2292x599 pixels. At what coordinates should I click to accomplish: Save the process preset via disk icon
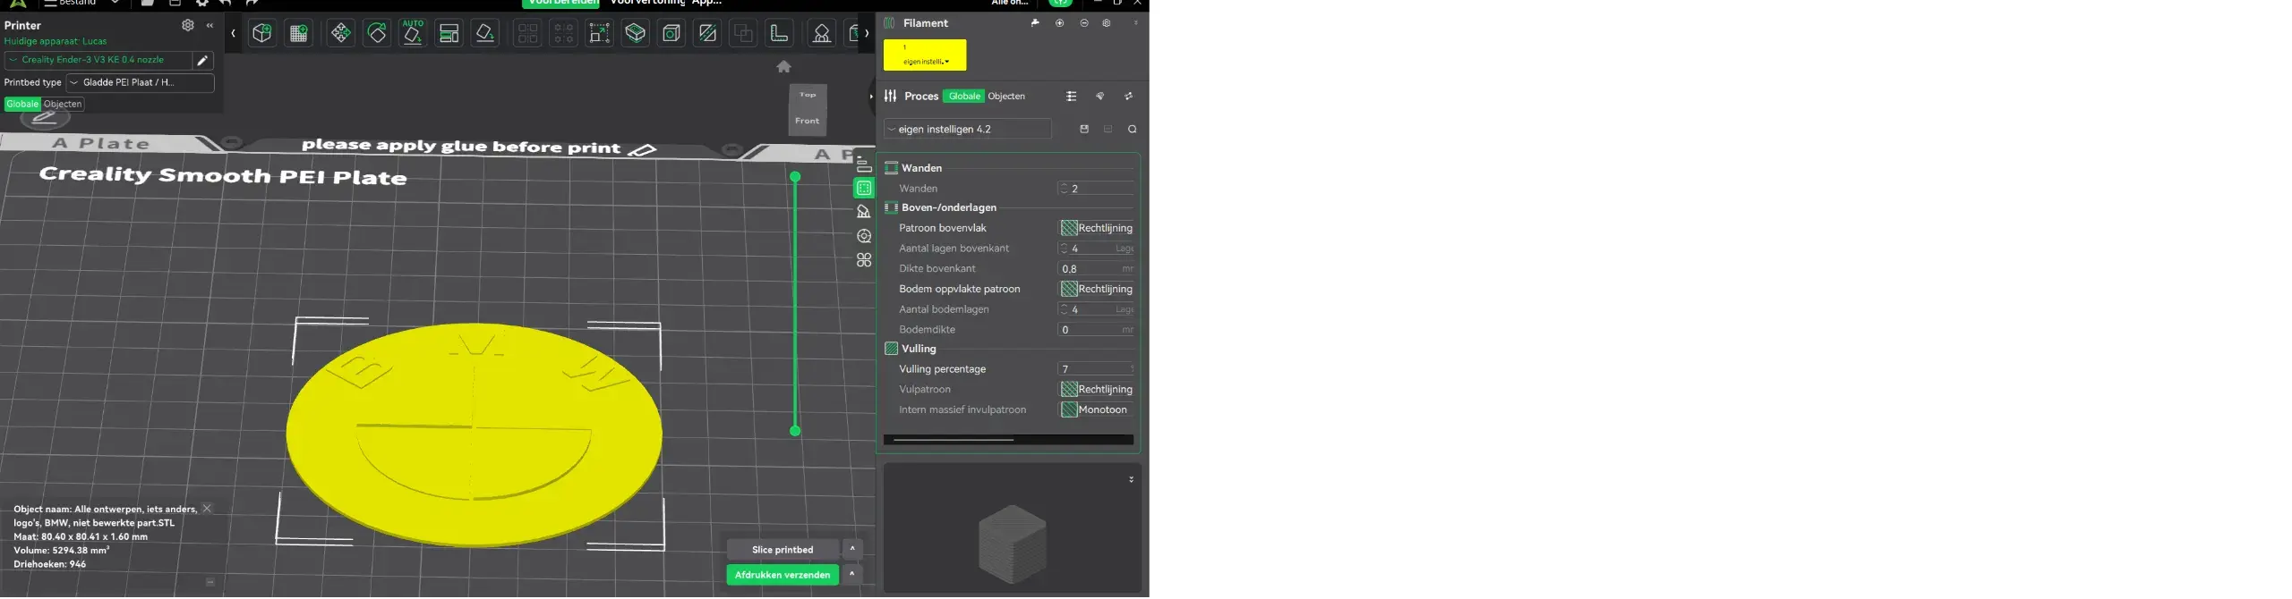[x=1083, y=130]
